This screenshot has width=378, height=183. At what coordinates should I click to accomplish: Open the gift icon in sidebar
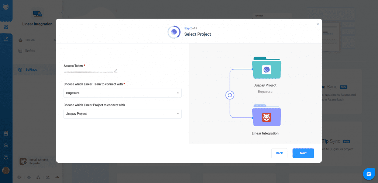(x=6, y=133)
